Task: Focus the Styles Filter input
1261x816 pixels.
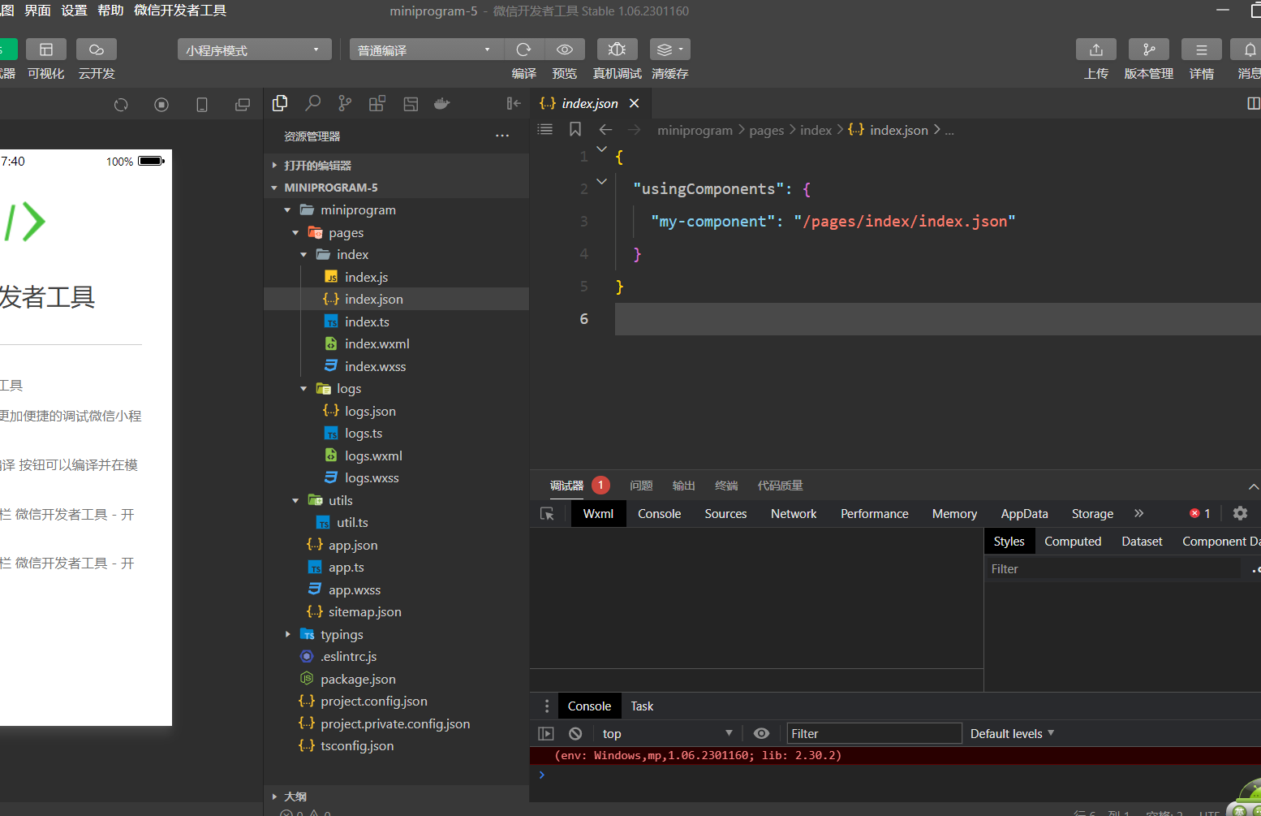Action: (1115, 569)
